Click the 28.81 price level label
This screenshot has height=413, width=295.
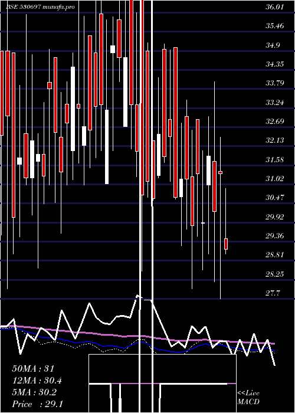[275, 255]
